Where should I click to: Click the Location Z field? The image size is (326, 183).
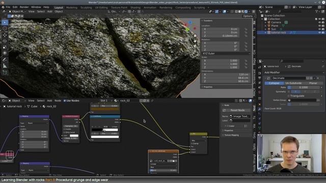point(221,36)
